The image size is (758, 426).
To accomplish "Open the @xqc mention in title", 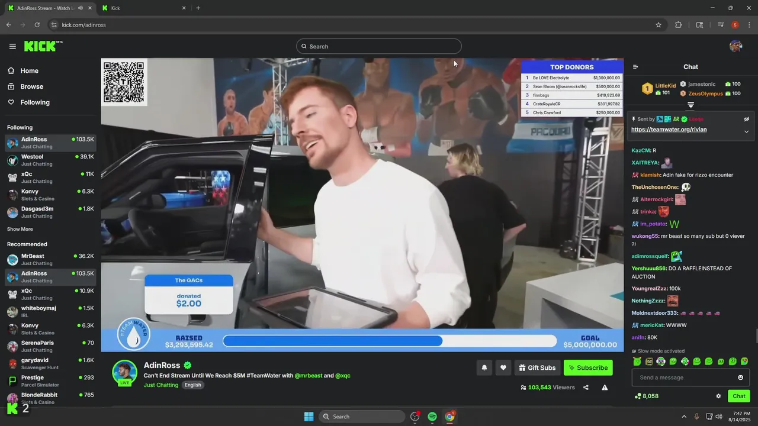I will click(343, 376).
